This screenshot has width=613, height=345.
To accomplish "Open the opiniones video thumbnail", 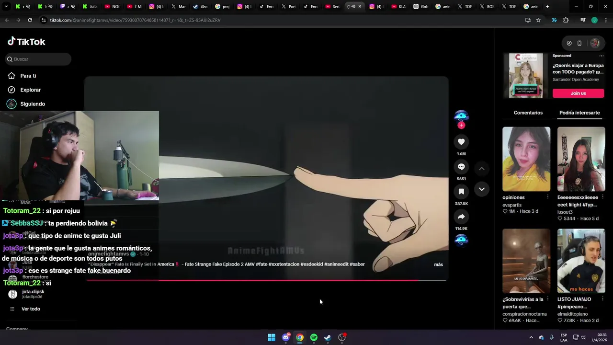I will click(526, 159).
